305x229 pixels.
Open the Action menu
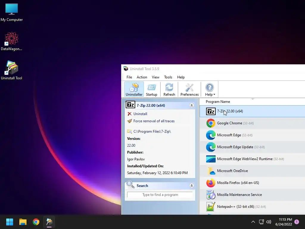coord(142,77)
